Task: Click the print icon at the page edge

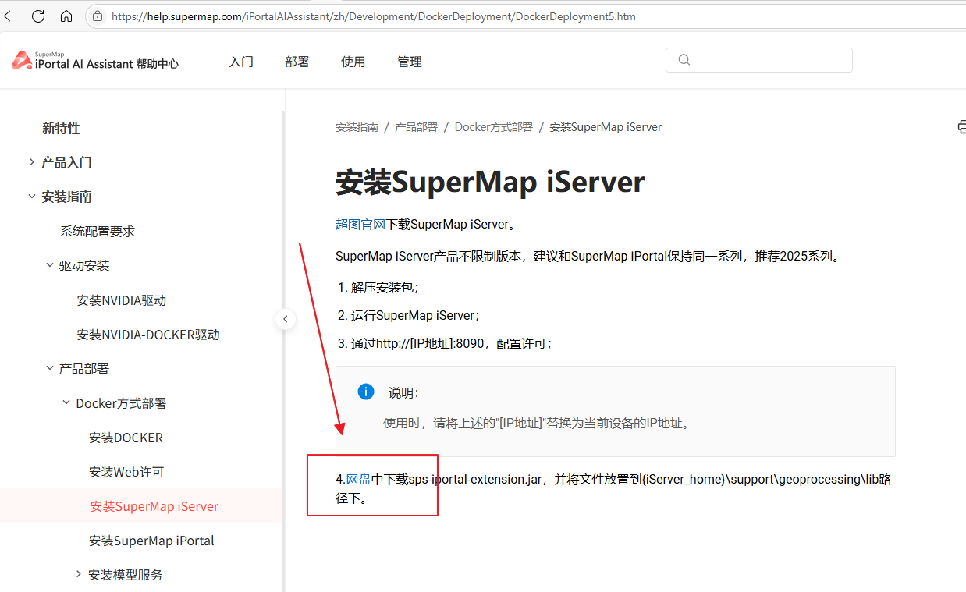Action: click(962, 127)
